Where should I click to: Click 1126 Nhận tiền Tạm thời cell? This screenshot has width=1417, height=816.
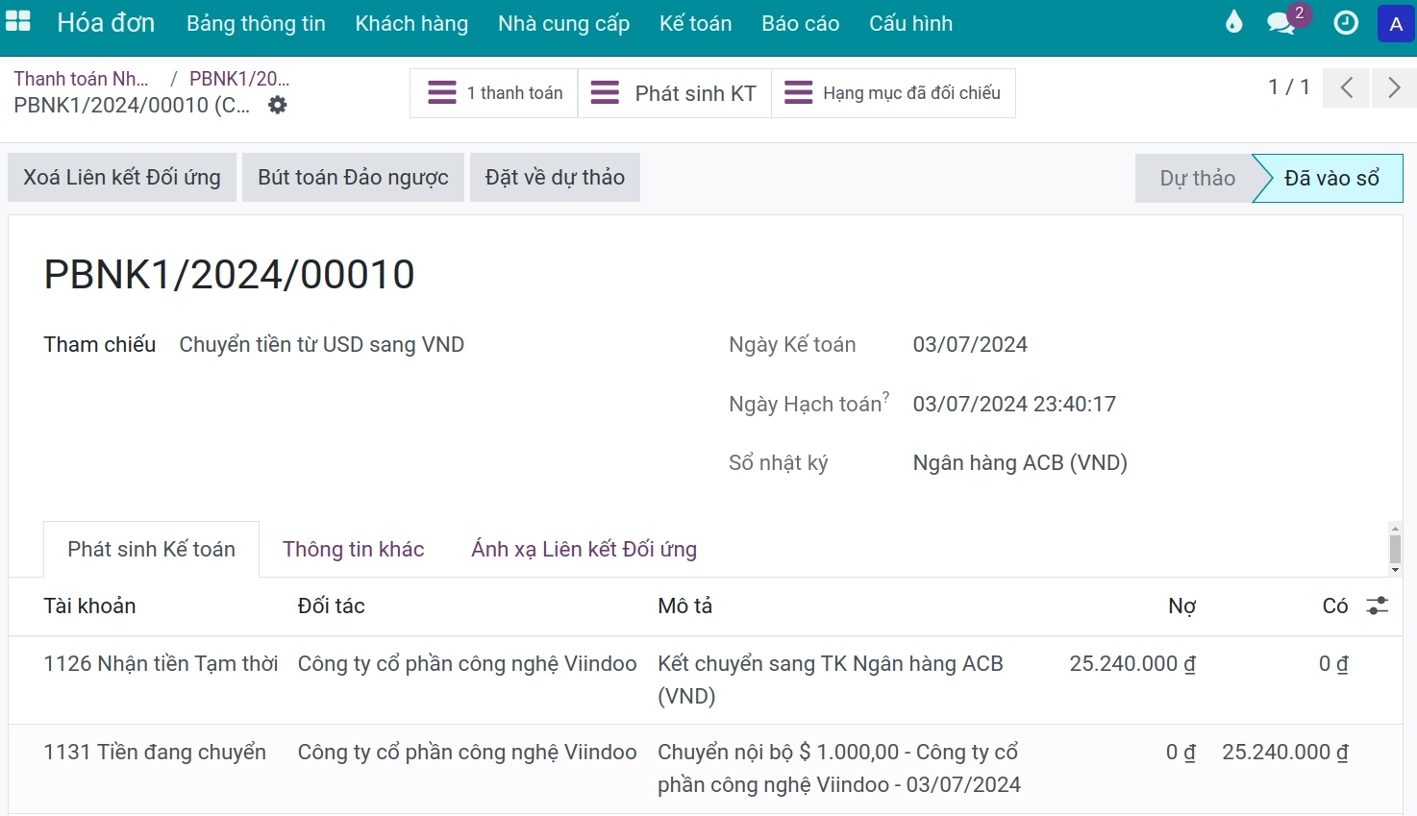coord(161,663)
